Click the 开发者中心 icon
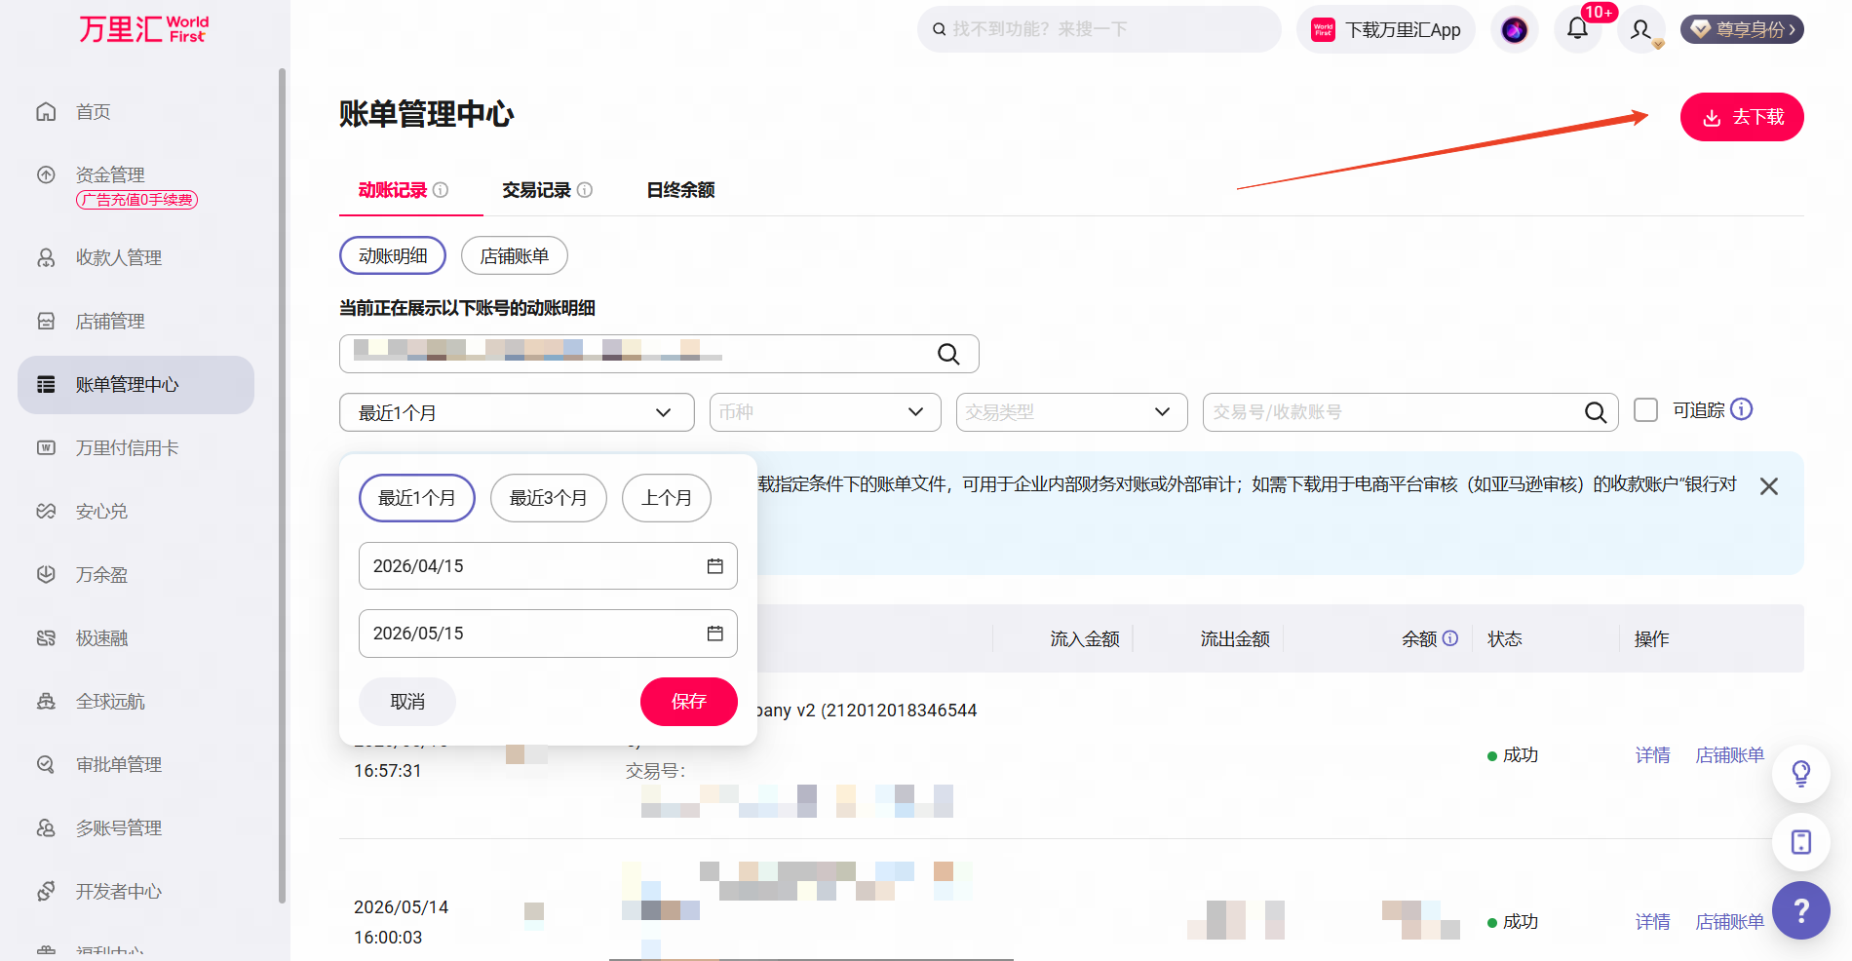Image resolution: width=1852 pixels, height=961 pixels. (x=46, y=892)
